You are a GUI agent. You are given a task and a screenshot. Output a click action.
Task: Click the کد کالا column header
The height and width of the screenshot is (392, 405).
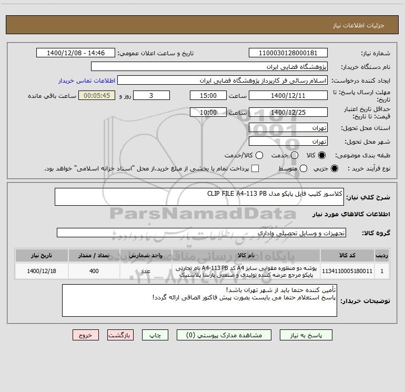coord(347,255)
